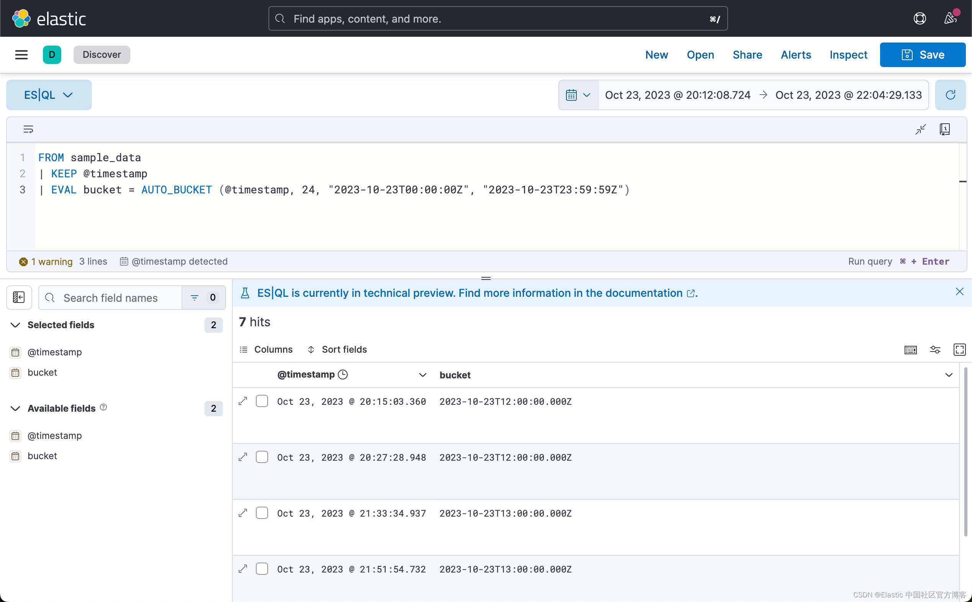Viewport: 972px width, 602px height.
Task: Collapse the Selected fields section
Action: click(x=15, y=325)
